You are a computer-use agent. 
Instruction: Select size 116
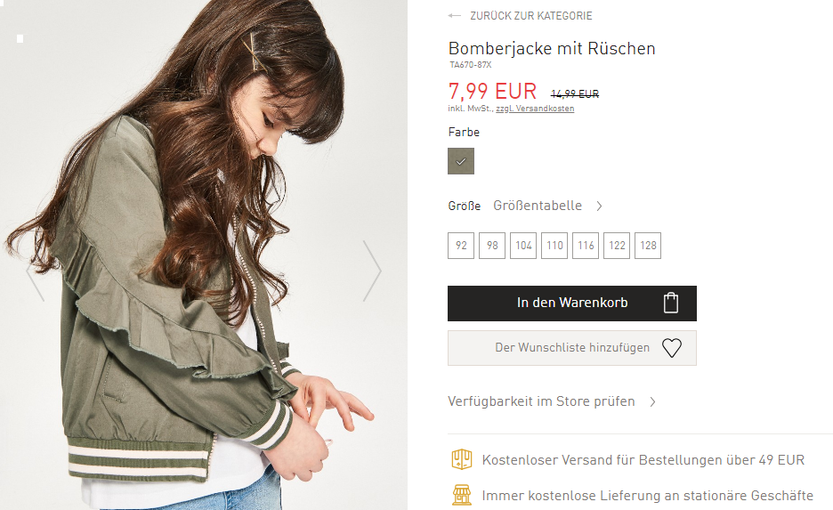586,246
